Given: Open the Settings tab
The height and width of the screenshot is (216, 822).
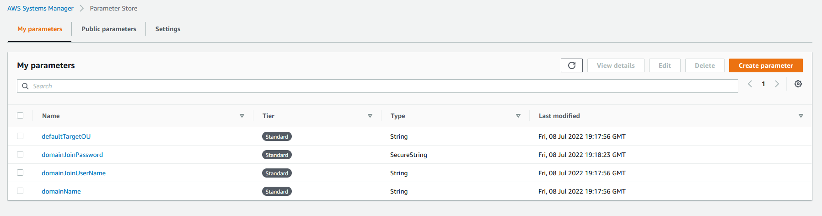Looking at the screenshot, I should (x=168, y=29).
